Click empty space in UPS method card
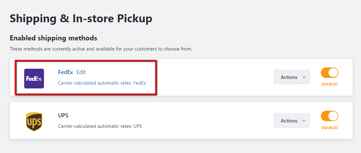Image resolution: width=361 pixels, height=153 pixels. pyautogui.click(x=207, y=121)
